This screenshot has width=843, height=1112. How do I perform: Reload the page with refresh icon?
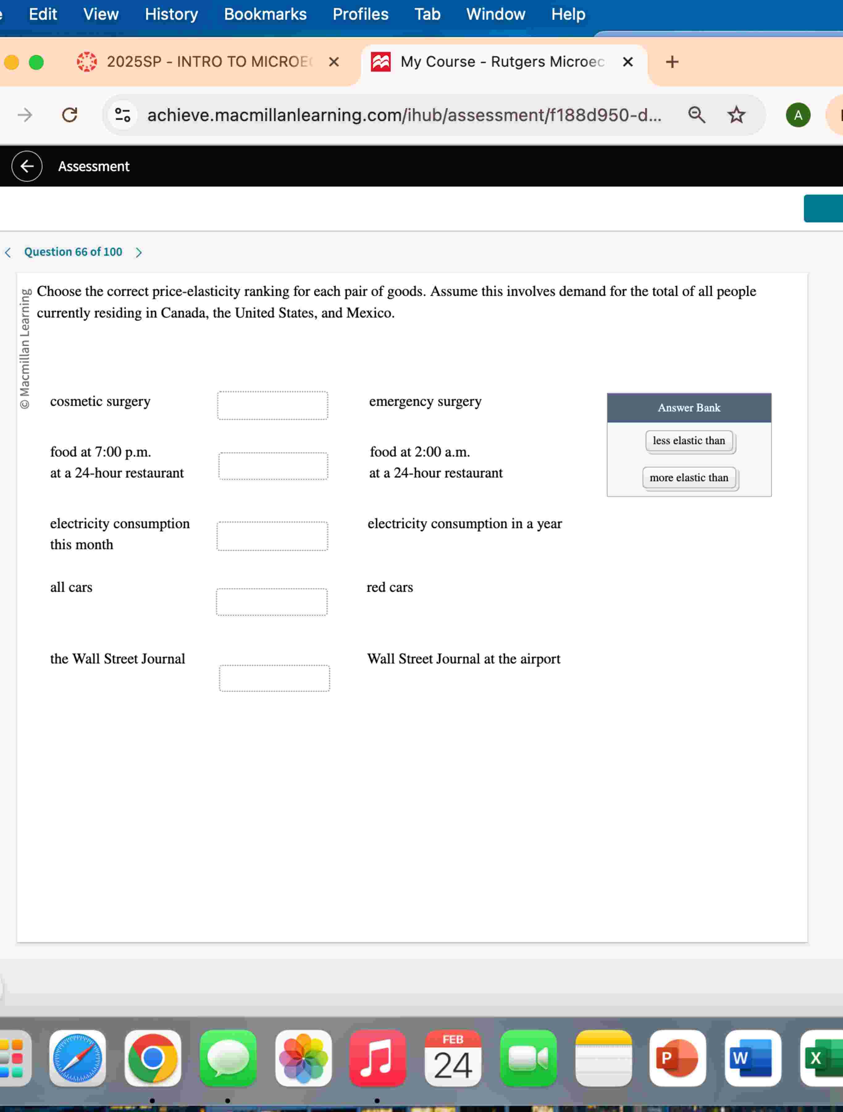click(69, 115)
